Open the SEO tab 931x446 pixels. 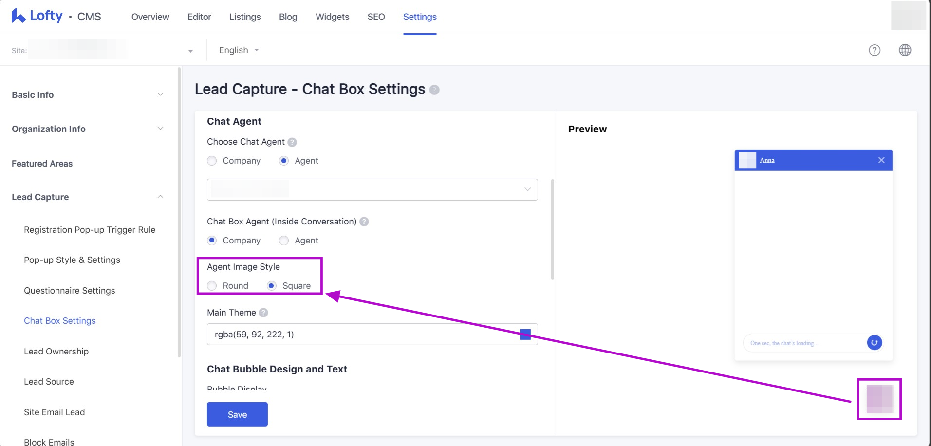point(376,17)
